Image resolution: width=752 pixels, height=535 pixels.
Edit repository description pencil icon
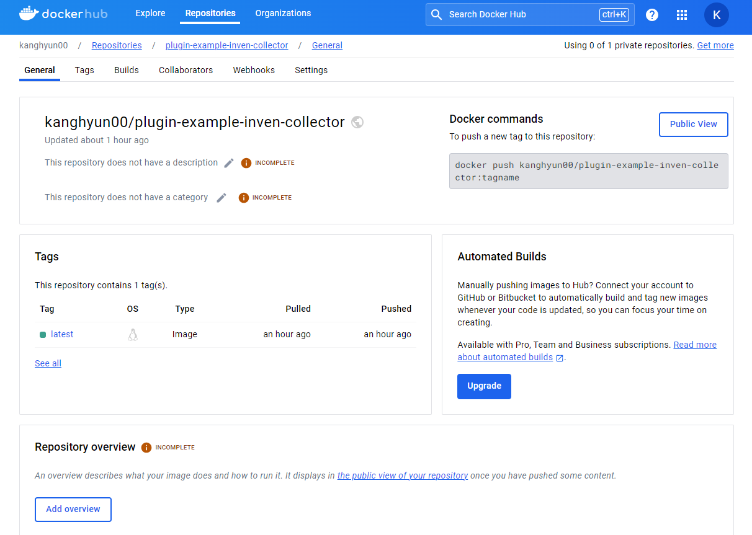tap(229, 163)
